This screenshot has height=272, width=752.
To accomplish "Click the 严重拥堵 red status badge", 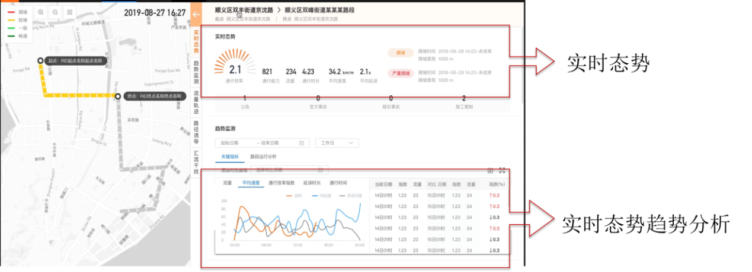I will [x=401, y=74].
